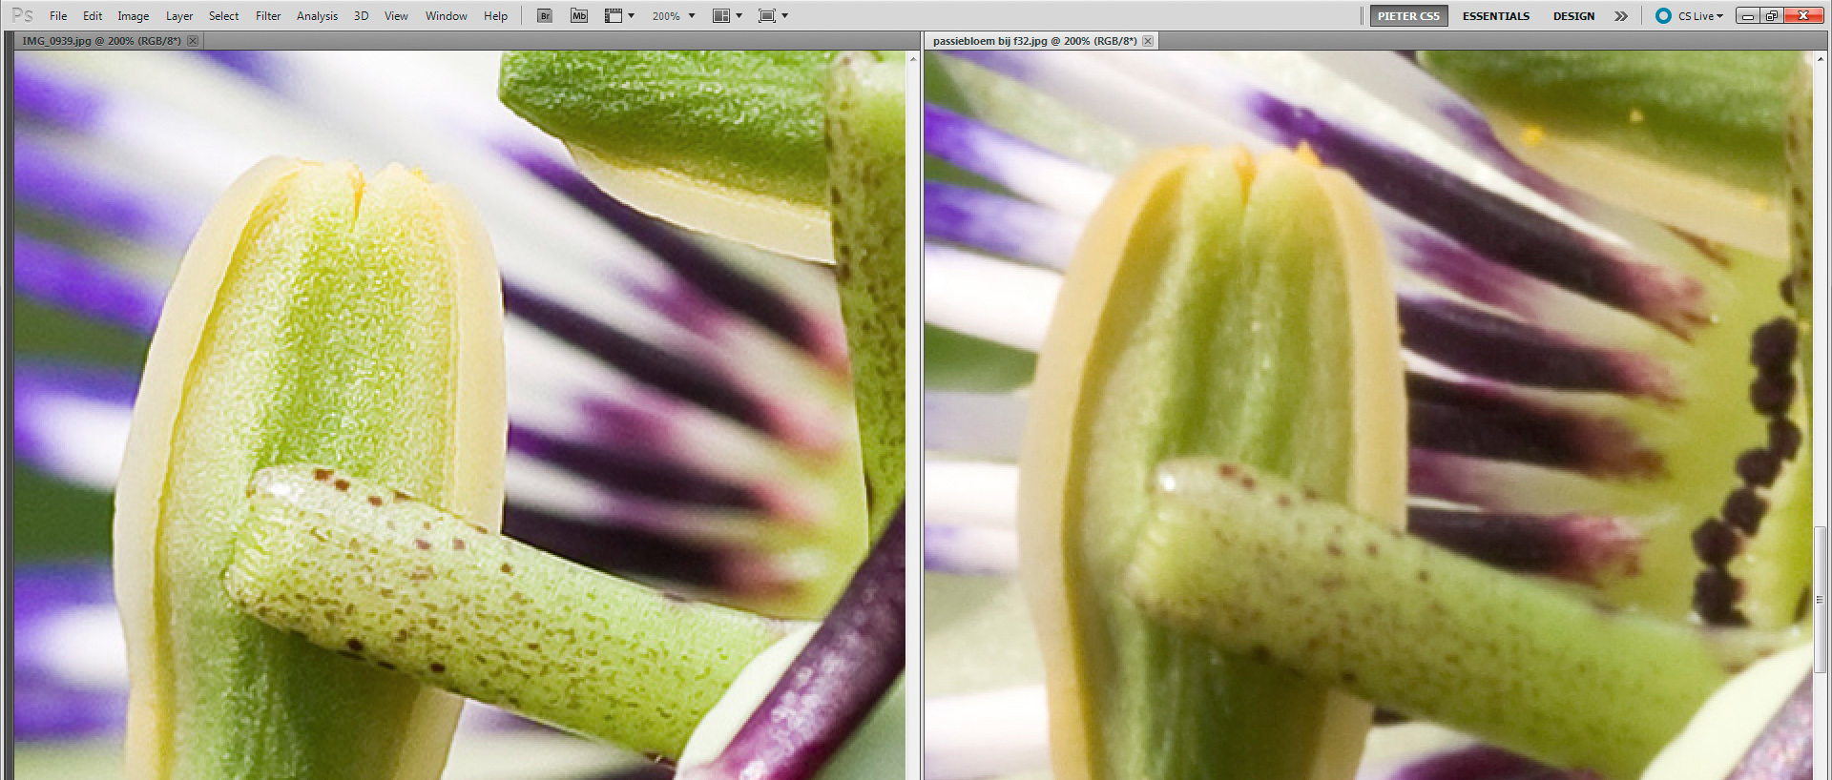Click the View Extras filmstrip icon
The height and width of the screenshot is (780, 1832).
click(614, 16)
